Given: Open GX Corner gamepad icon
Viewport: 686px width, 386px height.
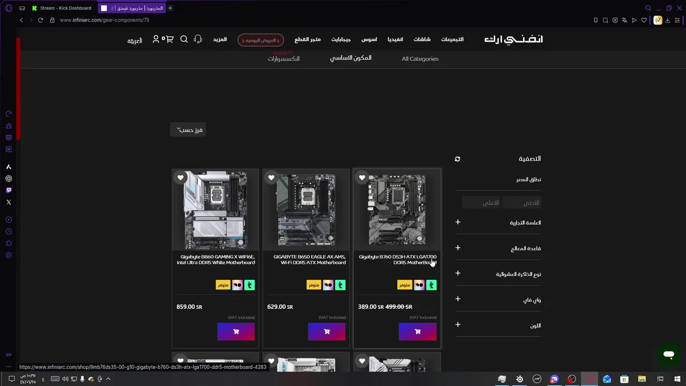Looking at the screenshot, I should point(22,8).
